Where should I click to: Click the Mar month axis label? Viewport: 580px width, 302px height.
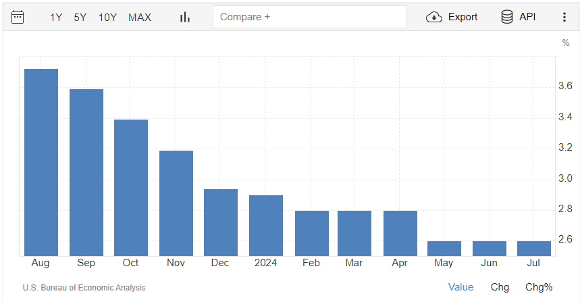click(354, 263)
